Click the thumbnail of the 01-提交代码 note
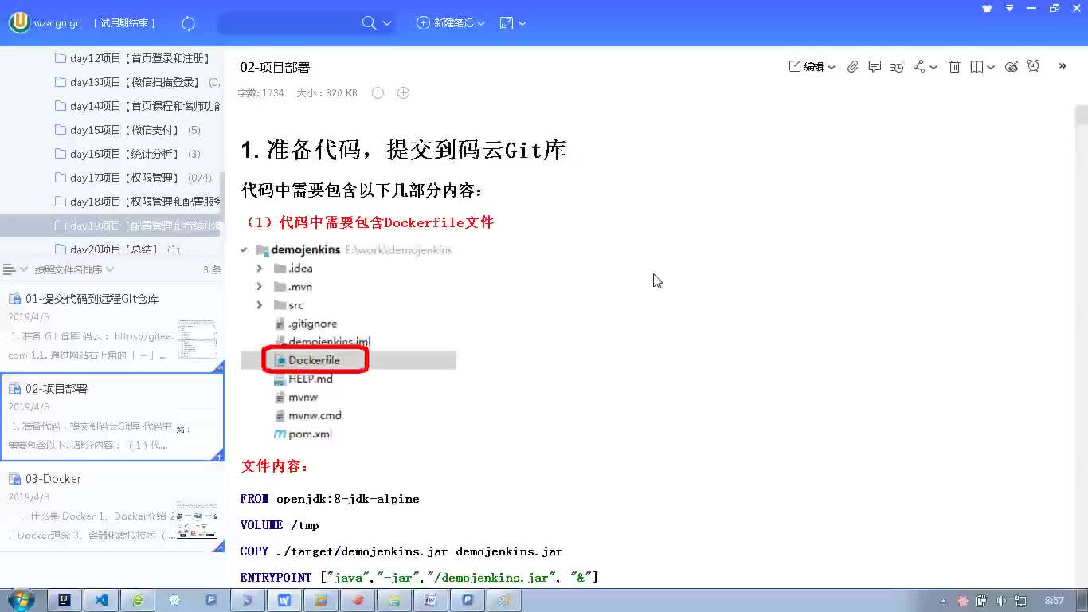 (x=197, y=339)
